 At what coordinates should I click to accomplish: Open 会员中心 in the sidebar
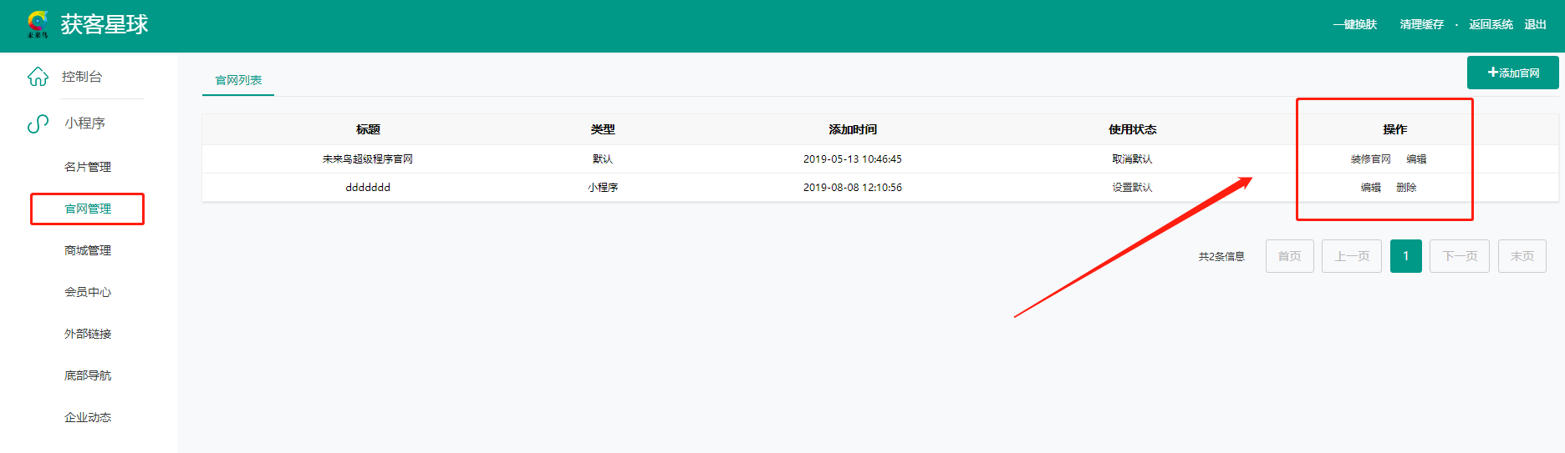pos(88,292)
